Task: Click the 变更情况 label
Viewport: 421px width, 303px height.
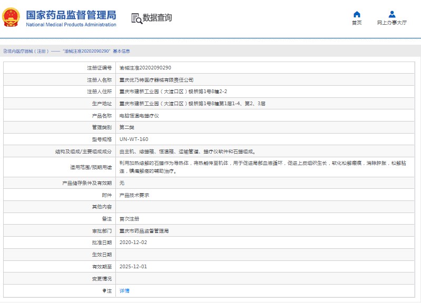Action: [x=102, y=279]
